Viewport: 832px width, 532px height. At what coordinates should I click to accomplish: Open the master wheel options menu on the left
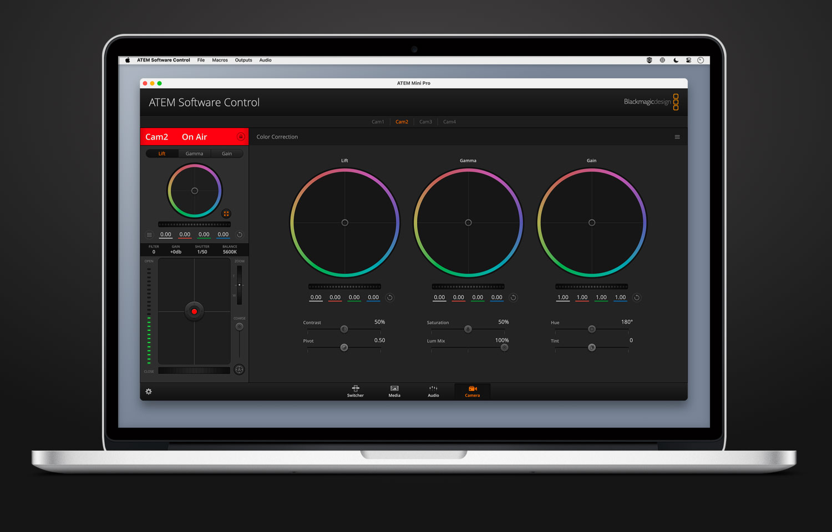point(150,234)
